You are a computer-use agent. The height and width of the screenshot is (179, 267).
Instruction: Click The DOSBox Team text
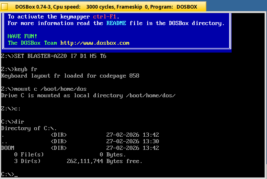click(32, 43)
